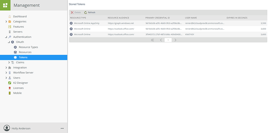Click the Holly Anderson user name

tap(21, 128)
